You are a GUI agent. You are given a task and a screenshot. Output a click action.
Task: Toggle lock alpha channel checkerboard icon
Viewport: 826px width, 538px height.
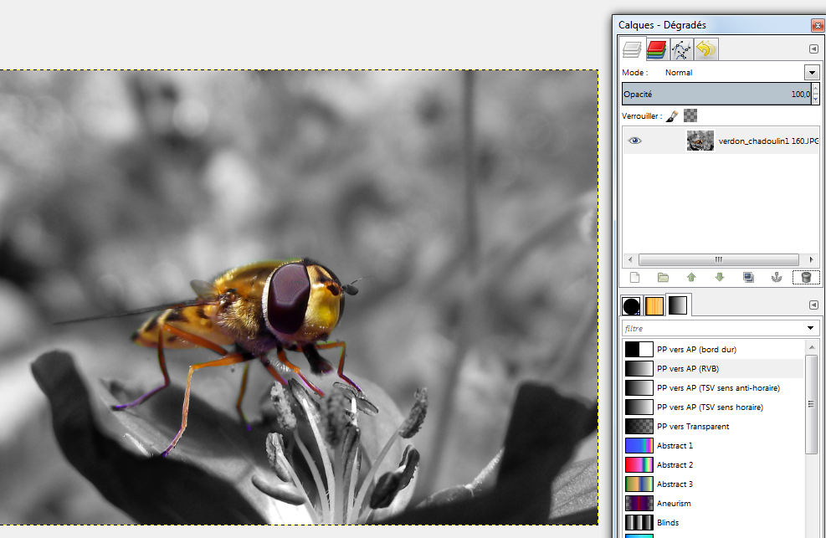click(690, 115)
